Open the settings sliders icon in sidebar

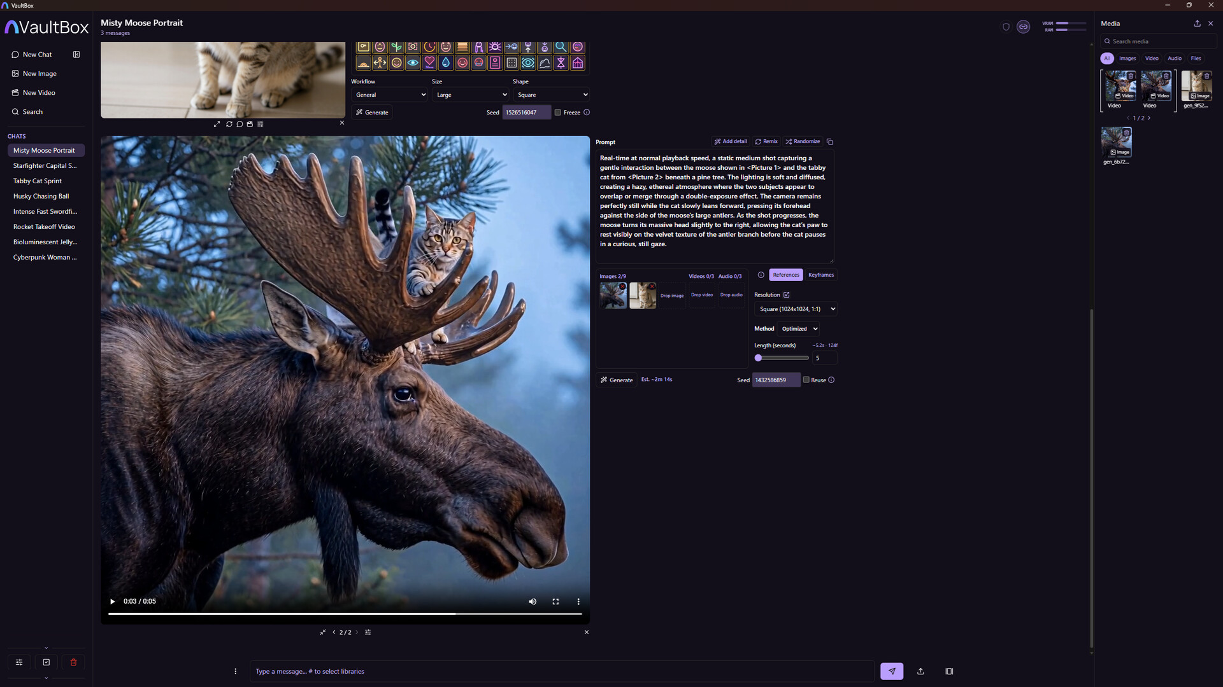click(19, 662)
